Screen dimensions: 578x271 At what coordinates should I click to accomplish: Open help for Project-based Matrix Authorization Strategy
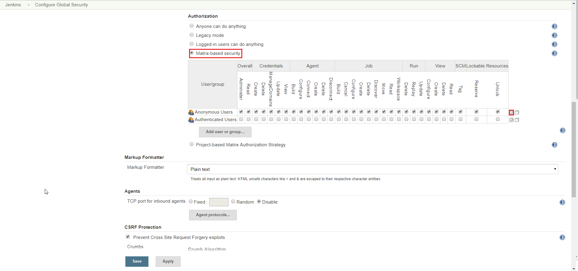[555, 145]
